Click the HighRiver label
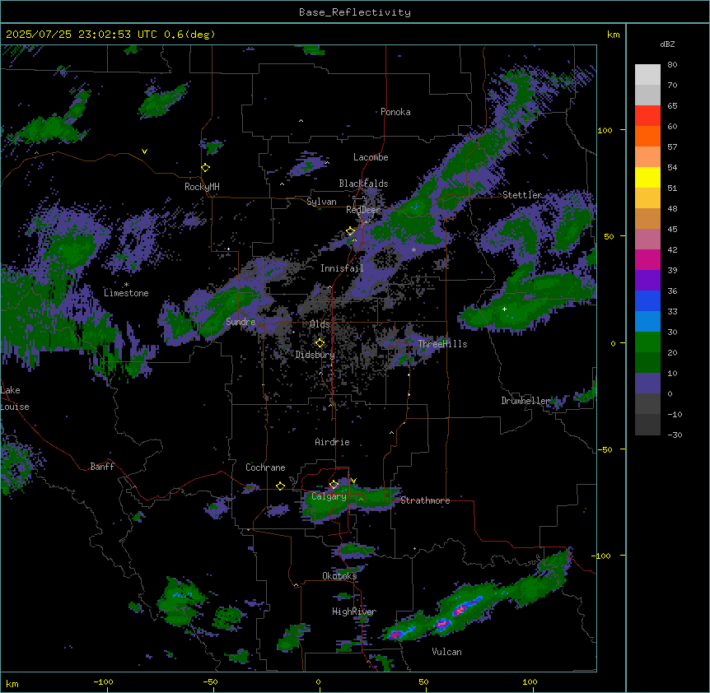 (x=354, y=612)
